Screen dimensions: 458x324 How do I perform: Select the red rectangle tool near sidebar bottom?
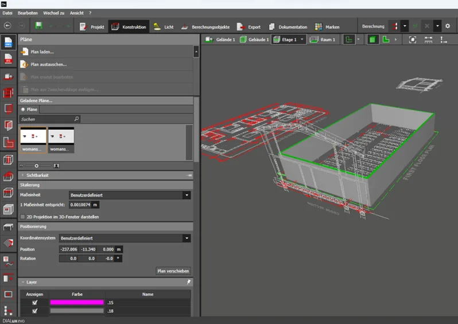(8, 294)
